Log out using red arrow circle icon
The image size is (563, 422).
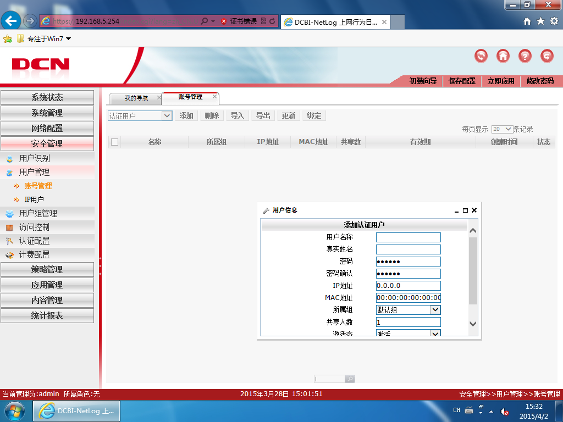(x=547, y=56)
